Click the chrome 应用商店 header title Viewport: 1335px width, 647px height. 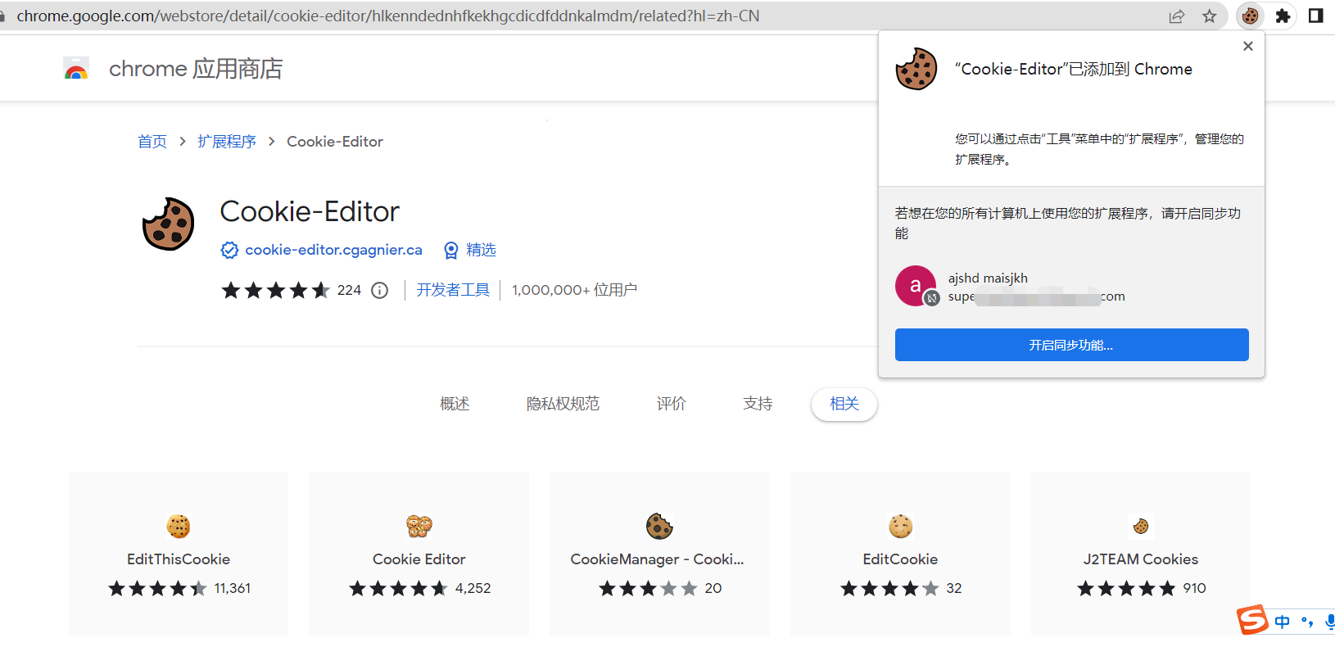[x=196, y=69]
